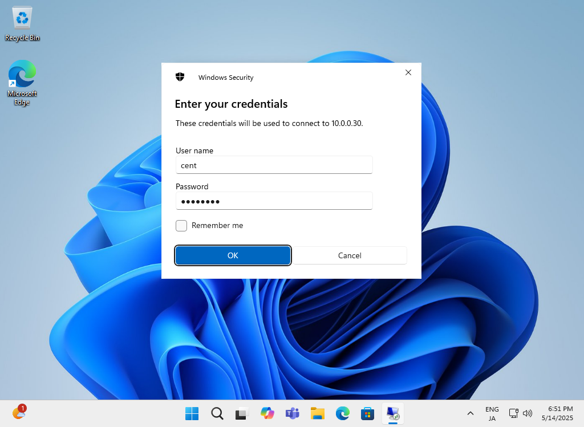Open Remote Desktop Connection from the taskbar
Image resolution: width=584 pixels, height=427 pixels.
[x=393, y=413]
